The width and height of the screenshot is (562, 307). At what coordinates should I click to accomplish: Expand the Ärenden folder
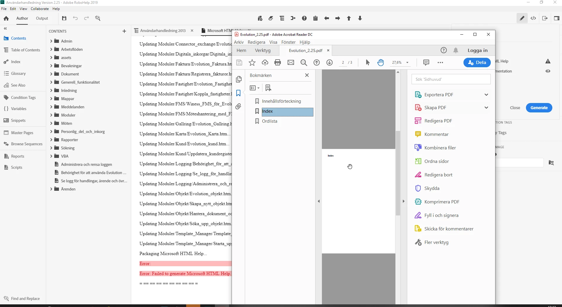[51, 189]
